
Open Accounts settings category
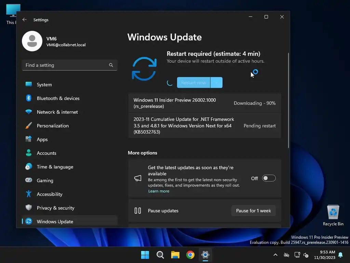coord(46,153)
